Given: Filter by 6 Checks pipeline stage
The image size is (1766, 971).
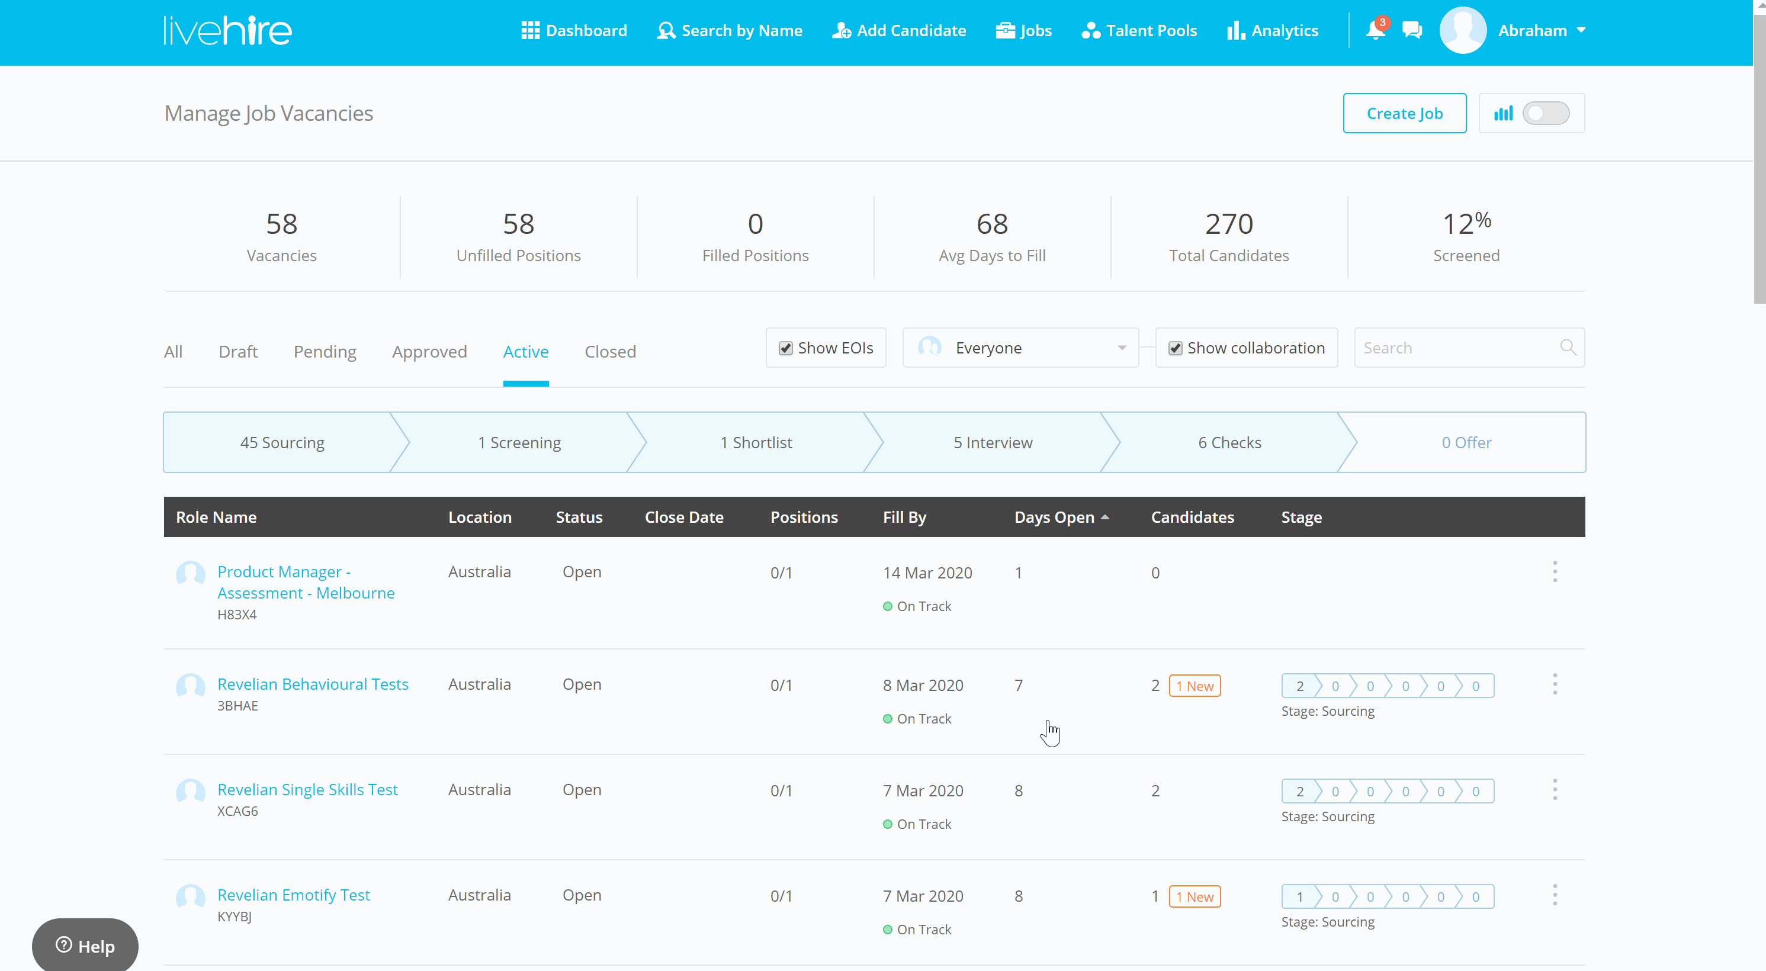Looking at the screenshot, I should pyautogui.click(x=1229, y=442).
